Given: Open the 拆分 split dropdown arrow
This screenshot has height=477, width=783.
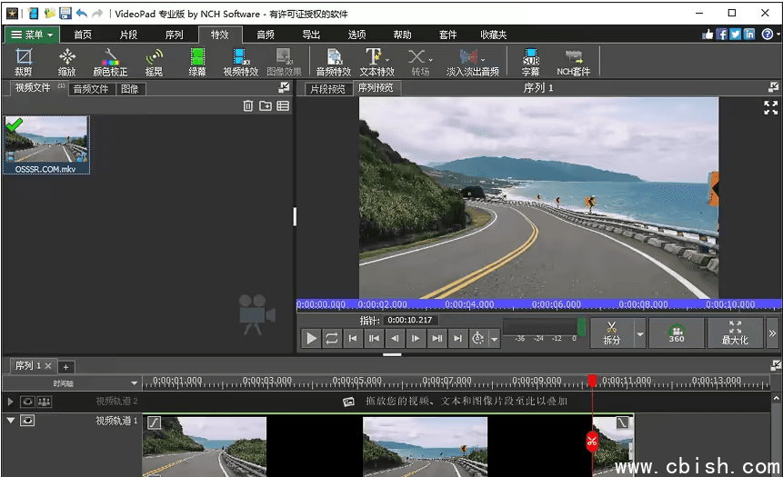Looking at the screenshot, I should point(639,334).
